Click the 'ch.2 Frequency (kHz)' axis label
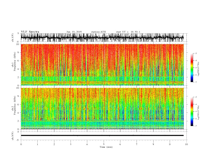This screenshot has width=210, height=162. 14,105
